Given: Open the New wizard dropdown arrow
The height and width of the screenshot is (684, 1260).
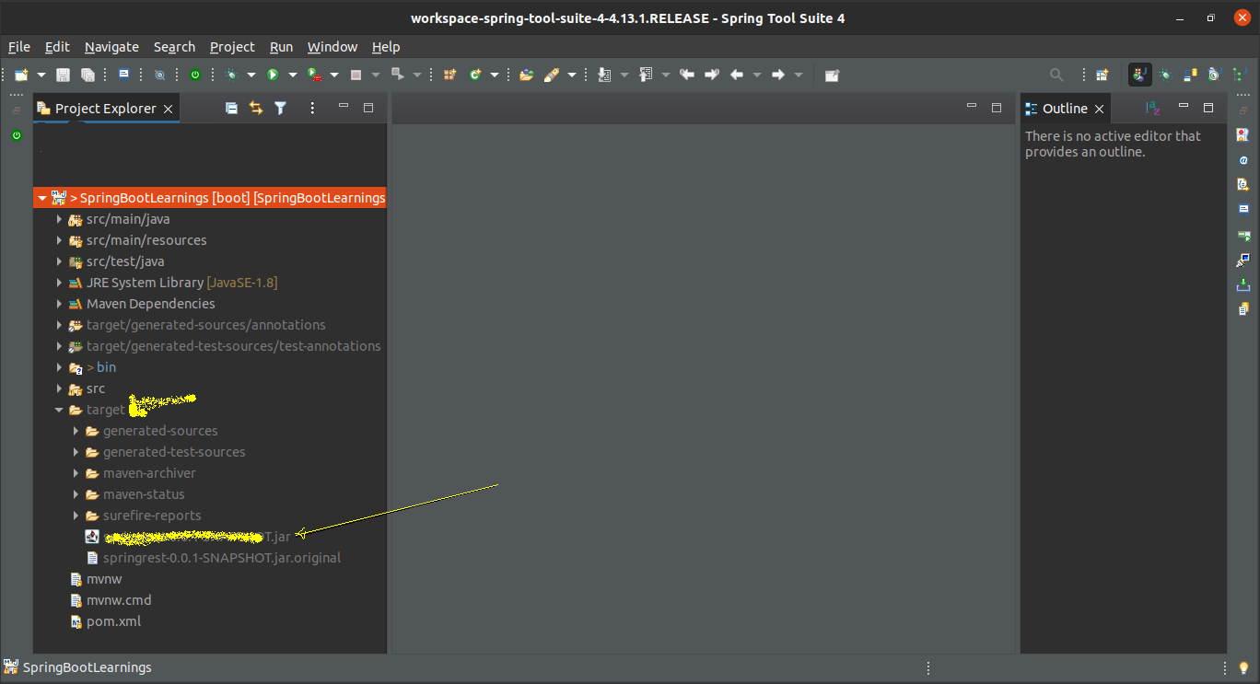Looking at the screenshot, I should click(41, 75).
